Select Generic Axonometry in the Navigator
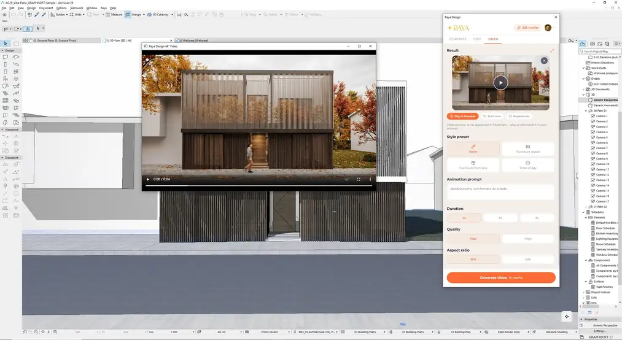This screenshot has height=340, width=622. tap(604, 106)
